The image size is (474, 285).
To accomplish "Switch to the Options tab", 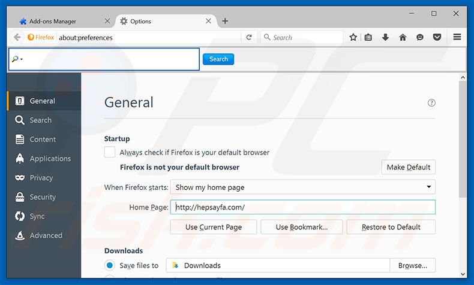I will (166, 21).
